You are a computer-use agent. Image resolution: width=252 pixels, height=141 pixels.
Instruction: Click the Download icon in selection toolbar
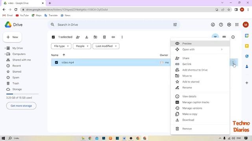pyautogui.click(x=87, y=37)
